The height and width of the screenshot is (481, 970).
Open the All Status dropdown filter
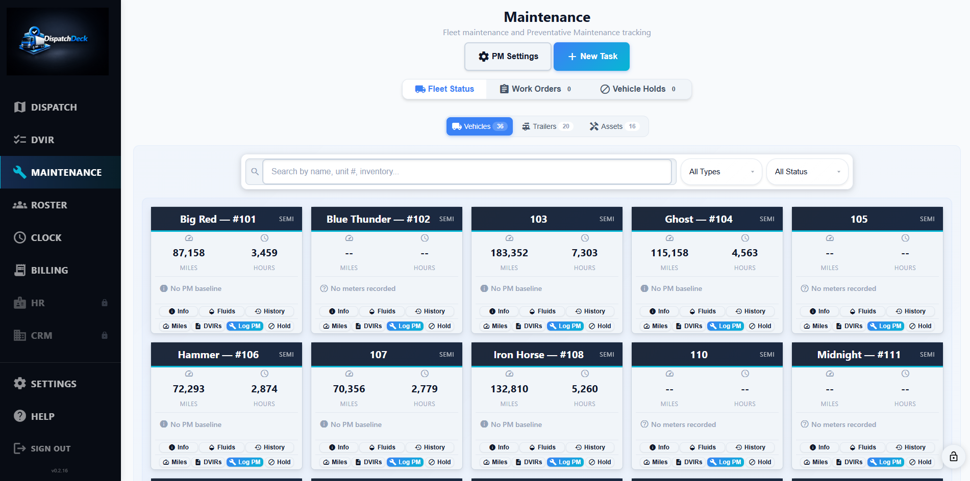807,172
